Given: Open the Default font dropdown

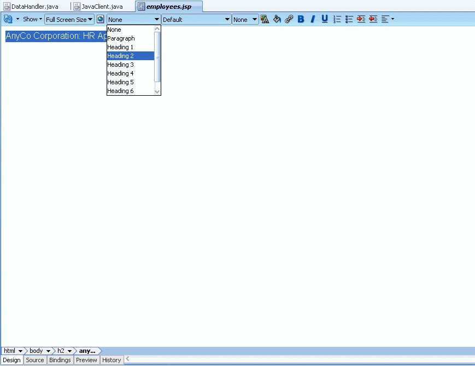Looking at the screenshot, I should pyautogui.click(x=196, y=19).
